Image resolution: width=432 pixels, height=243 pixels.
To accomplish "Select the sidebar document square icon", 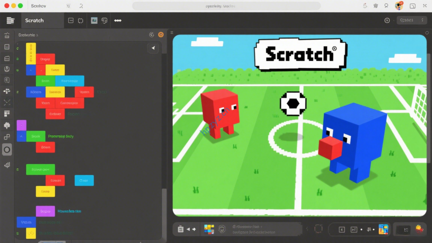I will [x=7, y=47].
